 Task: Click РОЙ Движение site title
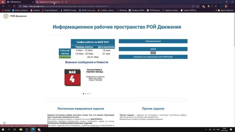(x=18, y=16)
